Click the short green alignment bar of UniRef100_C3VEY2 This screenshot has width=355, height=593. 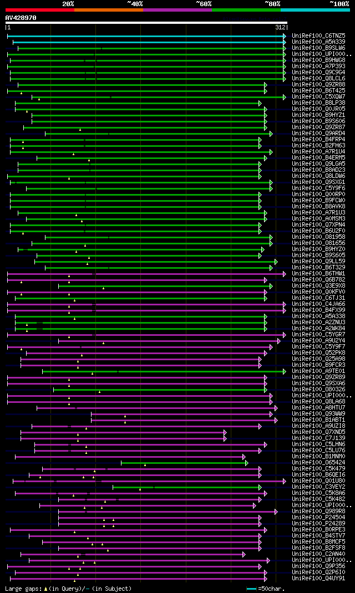point(187,487)
